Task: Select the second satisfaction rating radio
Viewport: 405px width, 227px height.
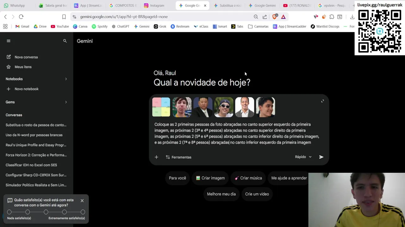Action: pyautogui.click(x=28, y=212)
